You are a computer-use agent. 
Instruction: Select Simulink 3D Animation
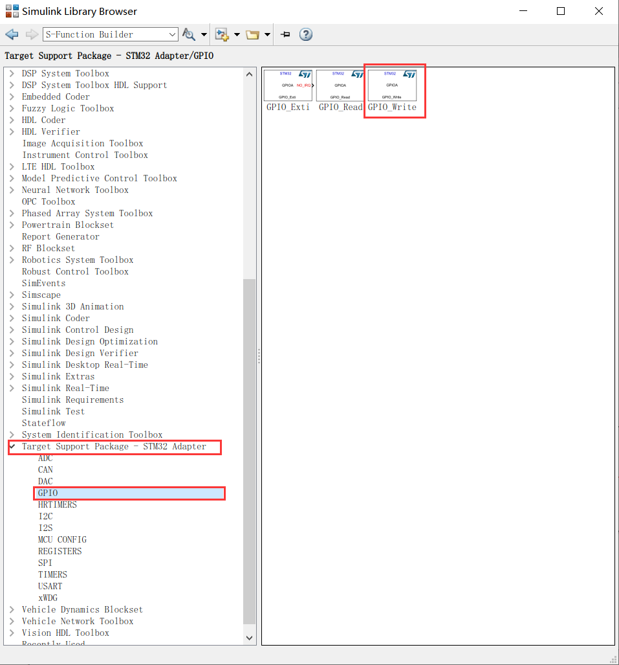[x=73, y=307]
